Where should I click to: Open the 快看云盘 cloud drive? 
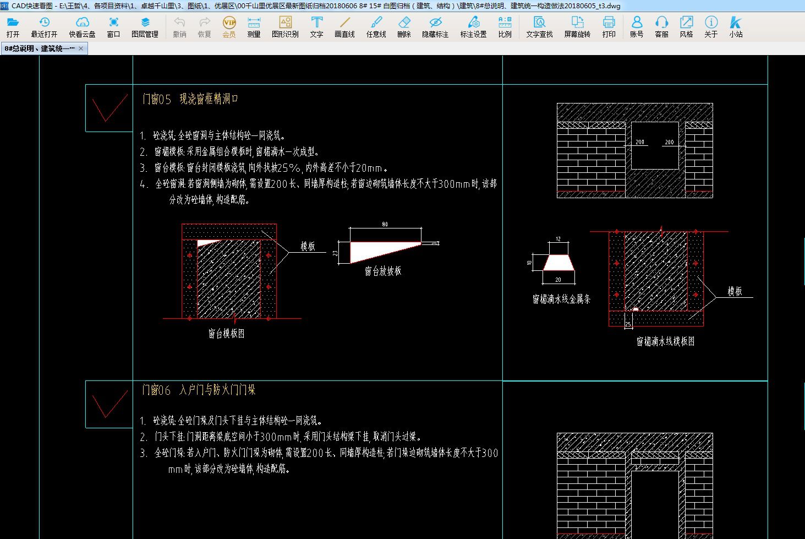click(82, 27)
